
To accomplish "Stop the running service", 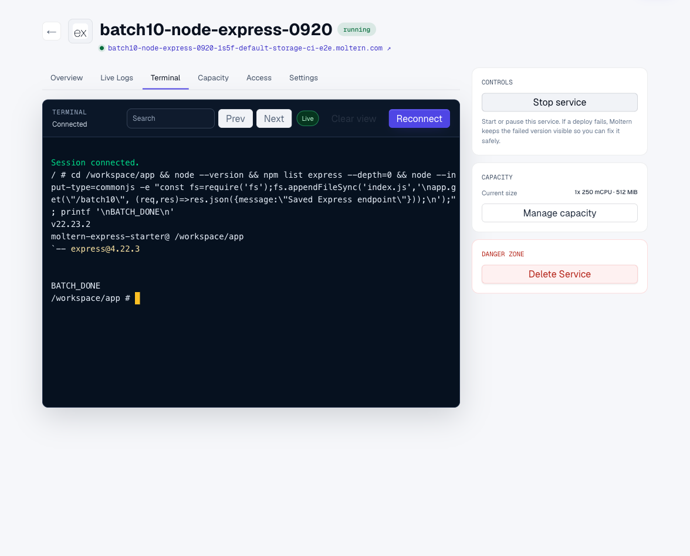I will pos(559,103).
